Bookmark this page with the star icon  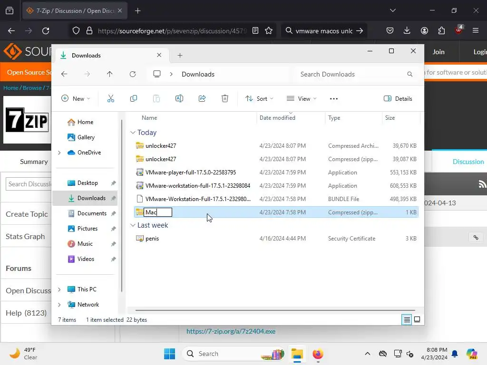(x=269, y=31)
